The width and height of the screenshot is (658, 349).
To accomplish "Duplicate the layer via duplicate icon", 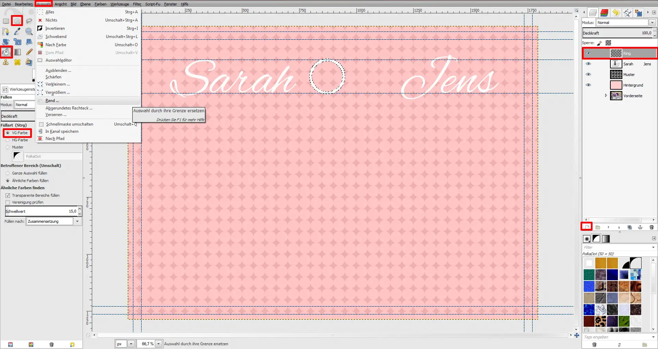I will [630, 227].
